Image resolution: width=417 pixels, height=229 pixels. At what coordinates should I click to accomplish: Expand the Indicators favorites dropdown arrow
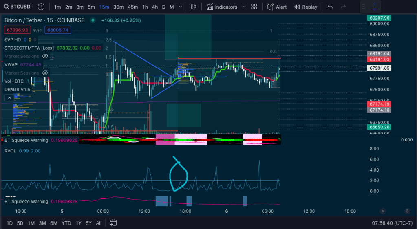[x=244, y=7]
